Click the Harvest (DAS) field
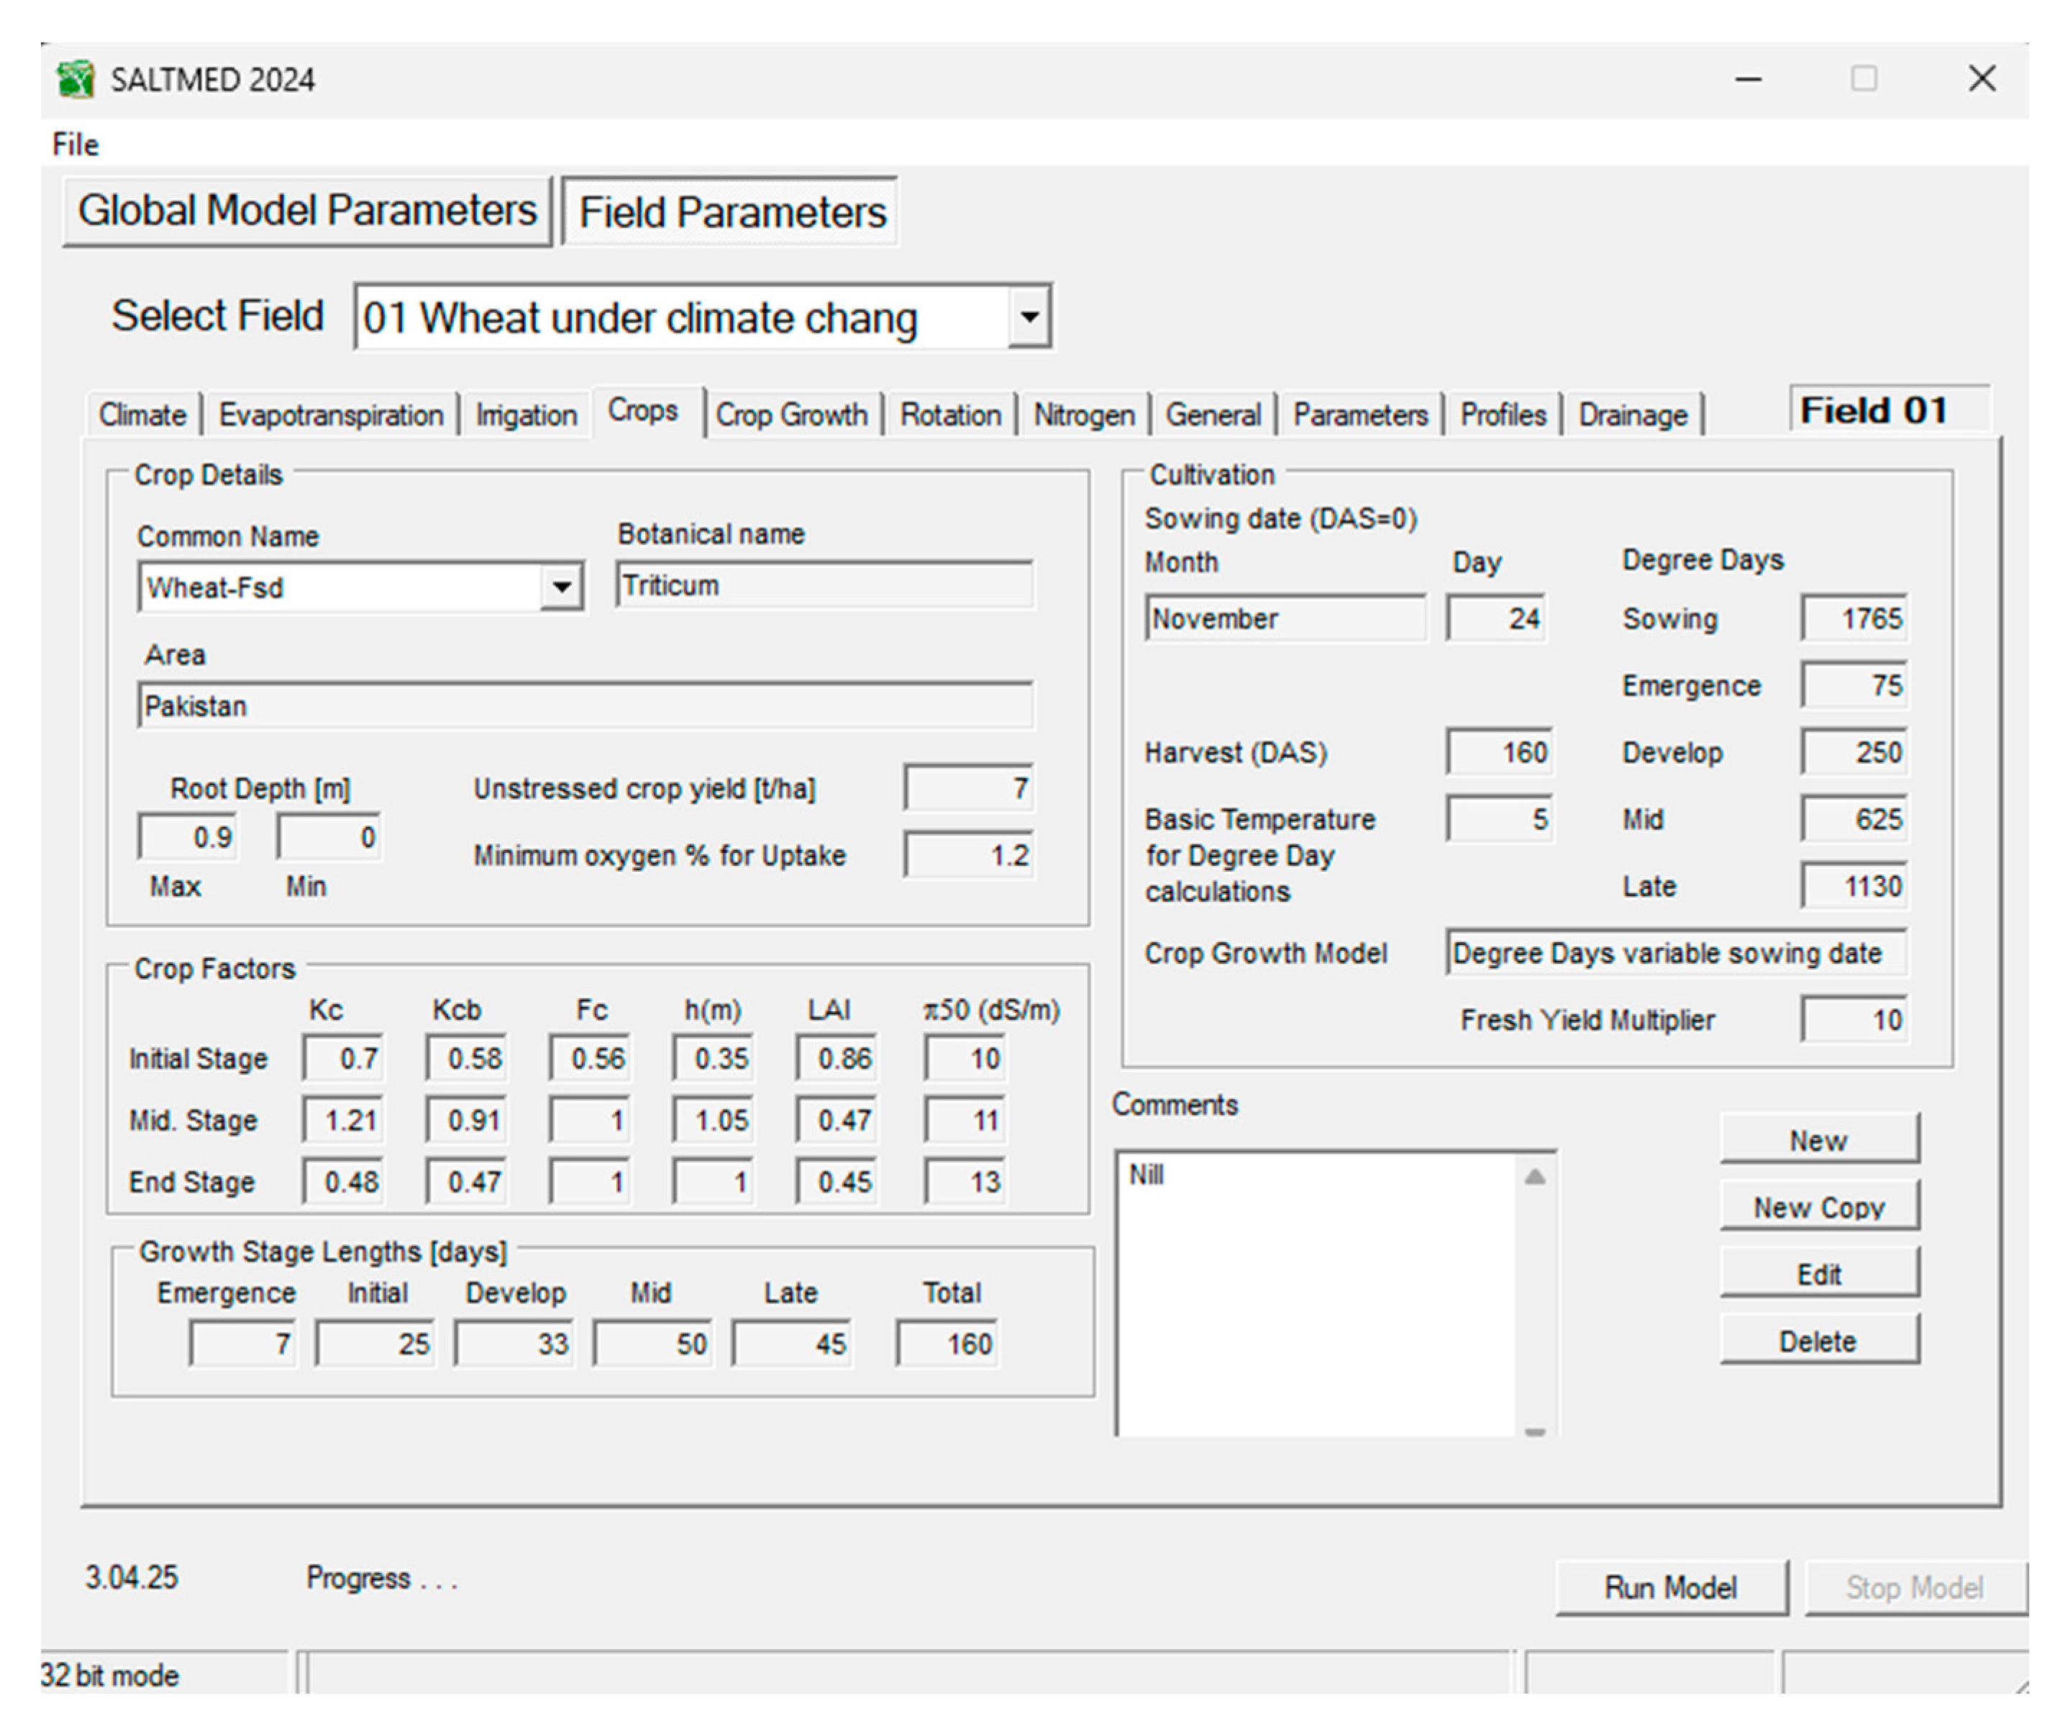 click(1498, 752)
